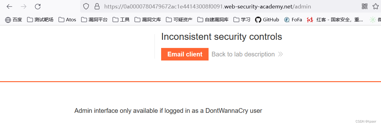381x126 pixels.
Task: Click the QR code icon
Action: click(x=365, y=6)
